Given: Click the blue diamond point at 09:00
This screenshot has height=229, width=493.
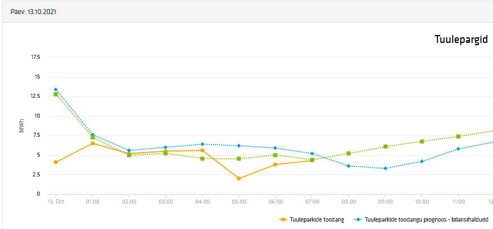Looking at the screenshot, I should coord(385,168).
